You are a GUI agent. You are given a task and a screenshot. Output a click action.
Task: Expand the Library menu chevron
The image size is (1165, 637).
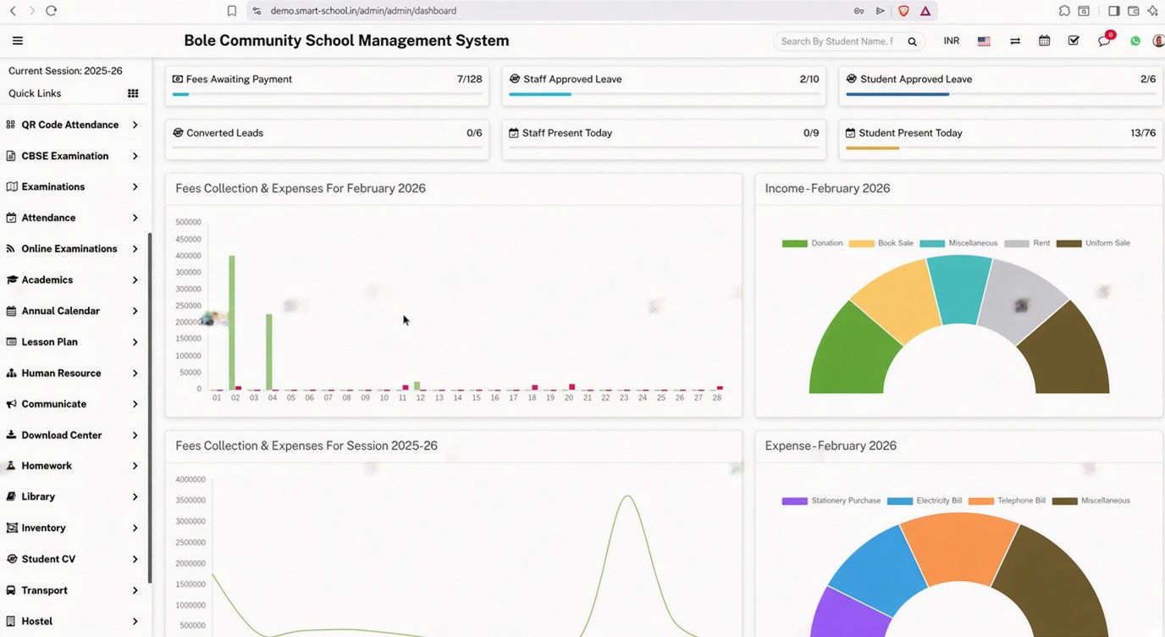click(x=135, y=496)
